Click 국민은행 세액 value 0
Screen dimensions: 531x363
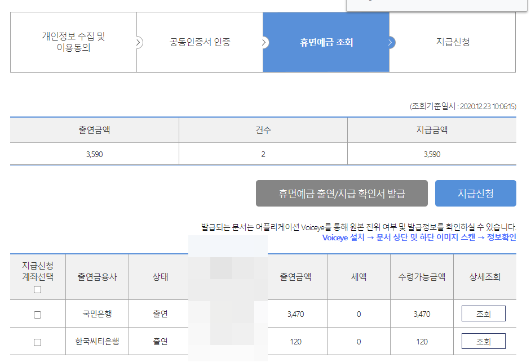[x=359, y=315]
